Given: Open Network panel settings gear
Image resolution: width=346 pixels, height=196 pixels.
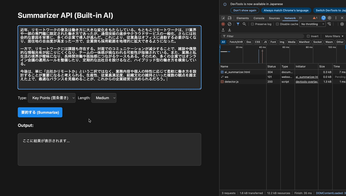Looking at the screenshot, I should [342, 24].
